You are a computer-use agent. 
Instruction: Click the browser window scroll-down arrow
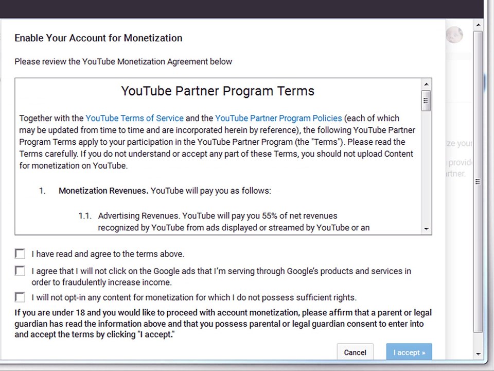coord(478,354)
